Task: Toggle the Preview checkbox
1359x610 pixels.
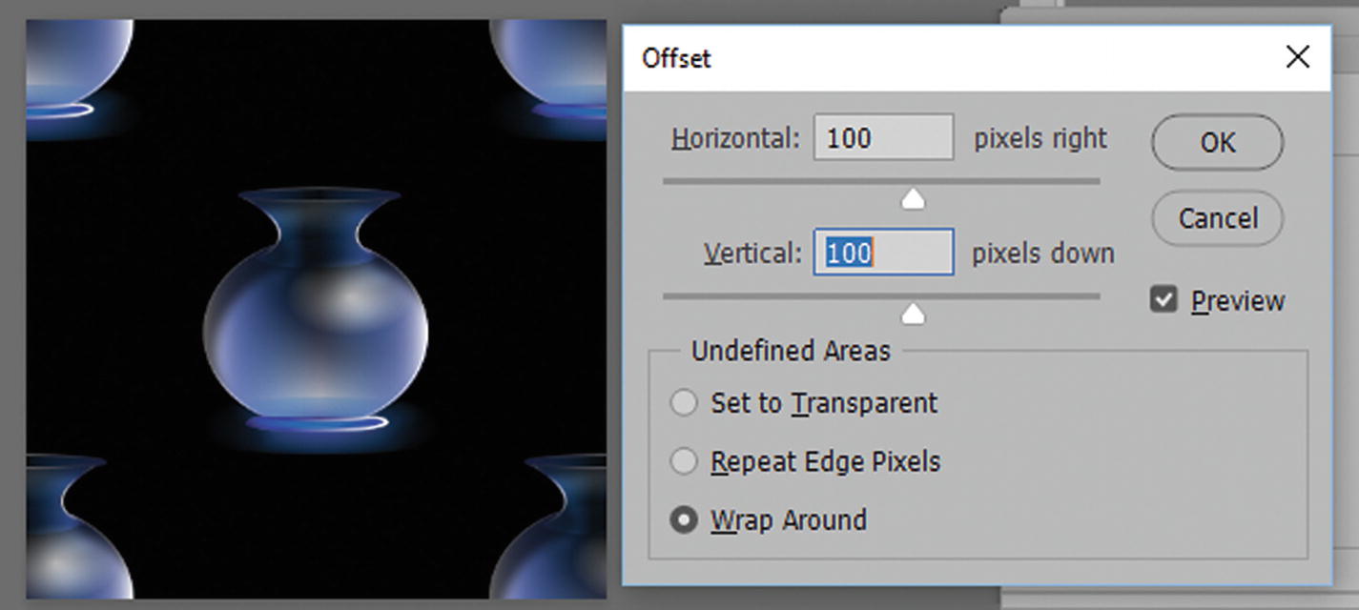Action: point(1163,301)
